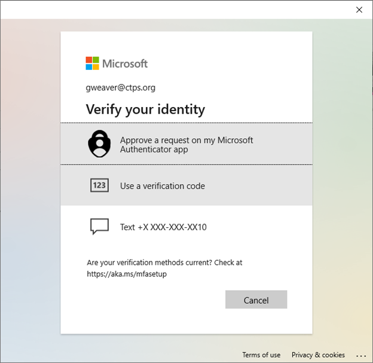Screen dimensions: 373x363
Task: Open the Terms of use link
Action: coord(261,355)
